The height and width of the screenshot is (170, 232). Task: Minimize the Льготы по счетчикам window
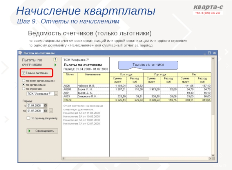coord(205,53)
